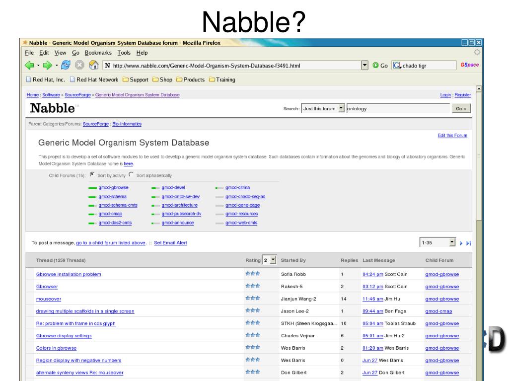Click the here link in forum description
Screen dimensions: 508x381
click(128, 164)
